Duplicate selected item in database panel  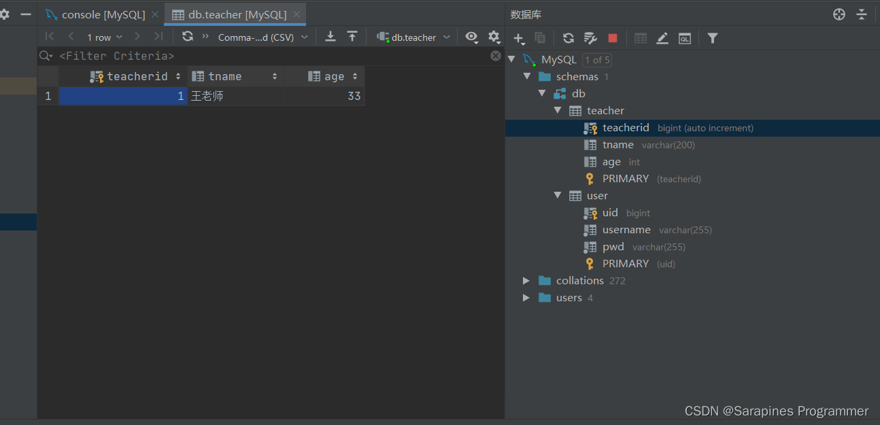pyautogui.click(x=540, y=38)
